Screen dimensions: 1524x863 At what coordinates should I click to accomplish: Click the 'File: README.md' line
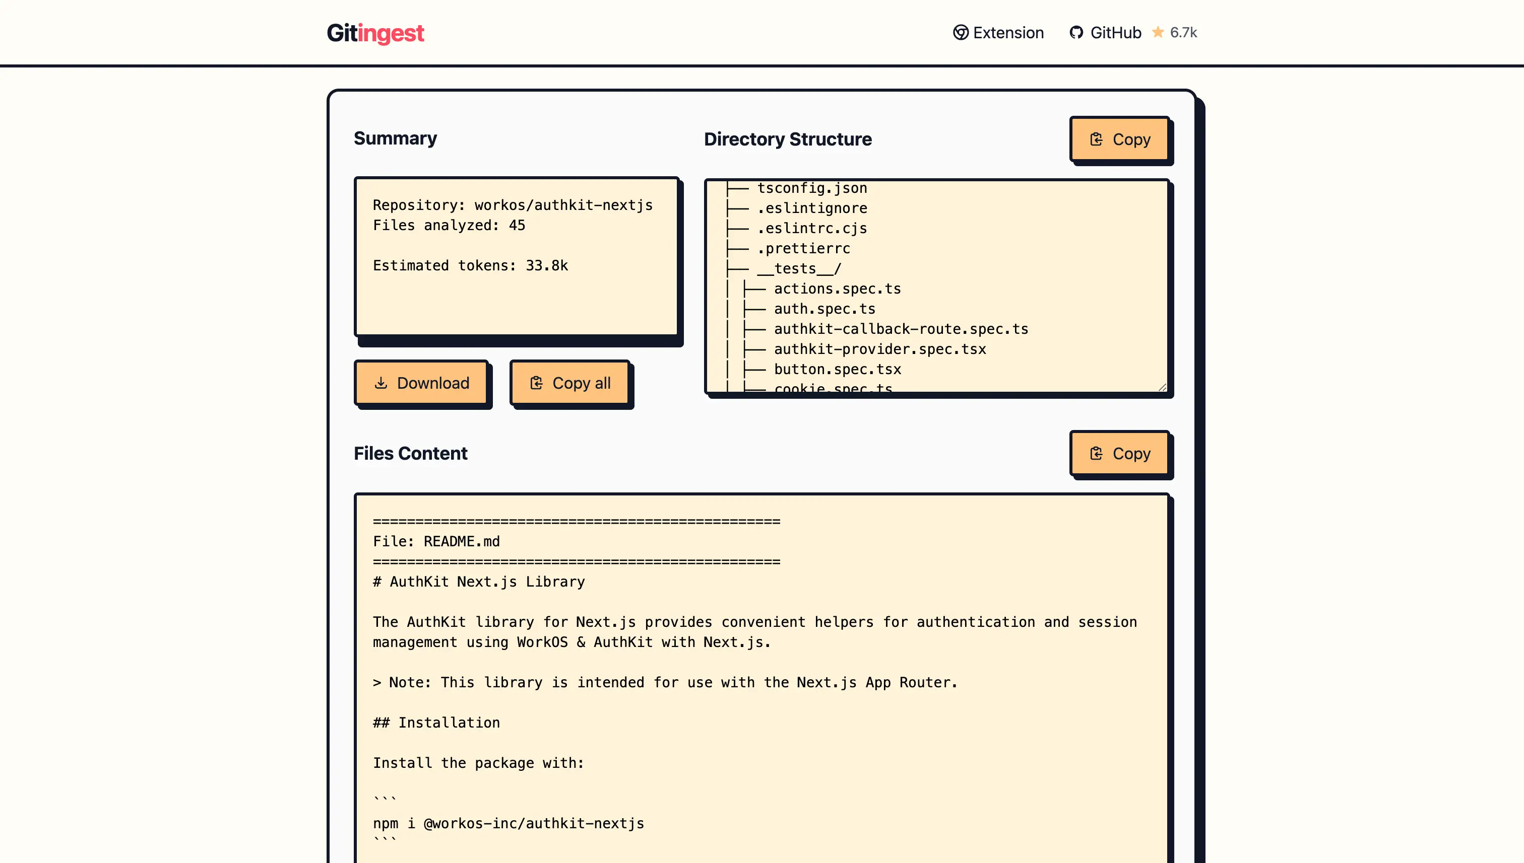tap(436, 542)
